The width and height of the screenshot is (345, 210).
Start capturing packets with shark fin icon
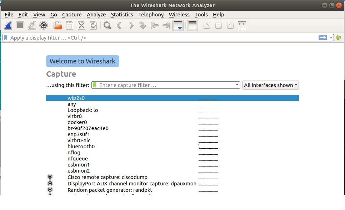[9, 25]
